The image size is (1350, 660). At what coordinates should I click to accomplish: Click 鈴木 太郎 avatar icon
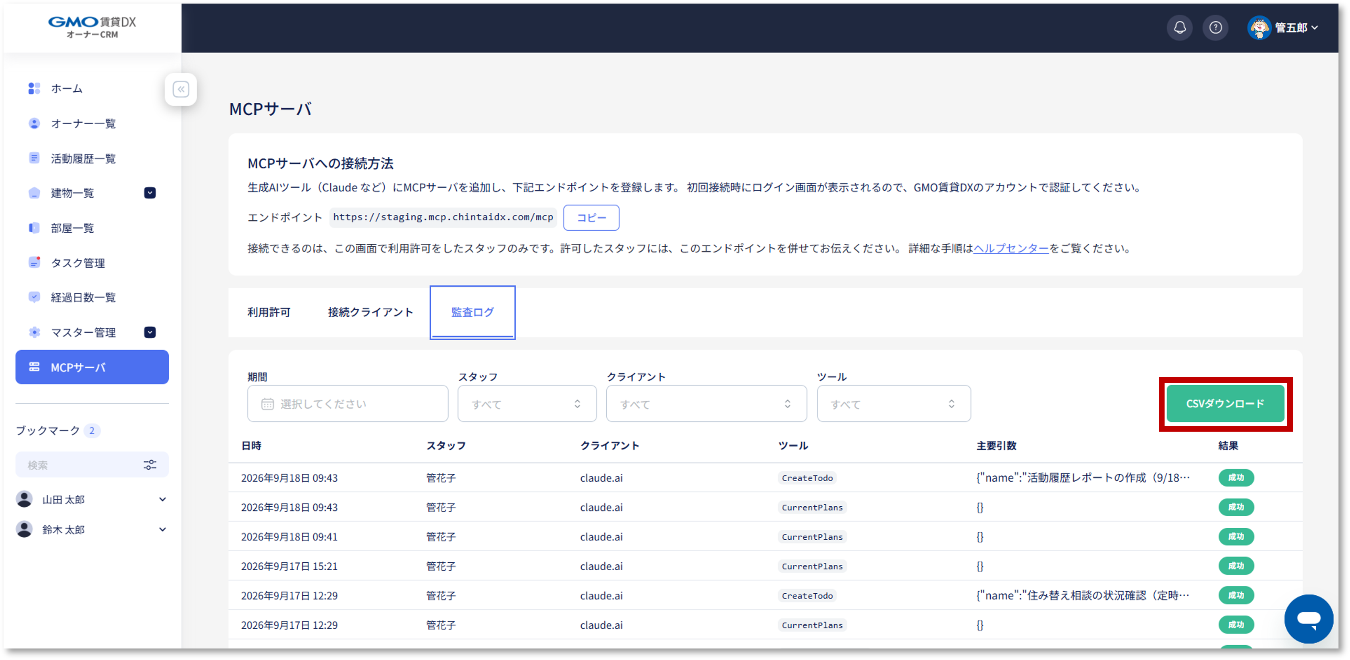point(24,529)
